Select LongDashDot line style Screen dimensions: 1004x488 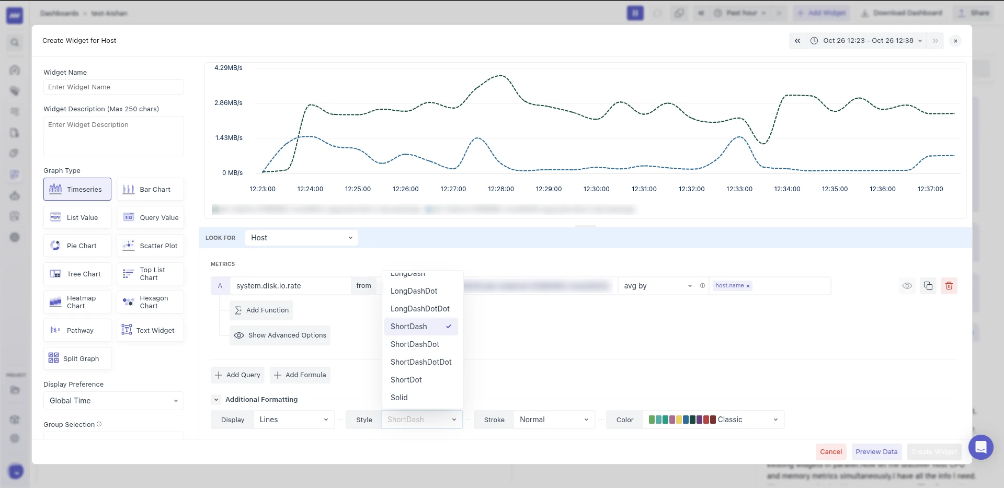pos(421,291)
